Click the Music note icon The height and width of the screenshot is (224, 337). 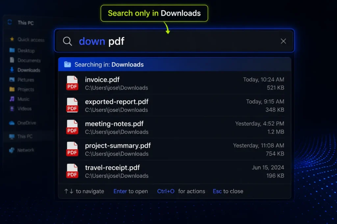pyautogui.click(x=12, y=99)
